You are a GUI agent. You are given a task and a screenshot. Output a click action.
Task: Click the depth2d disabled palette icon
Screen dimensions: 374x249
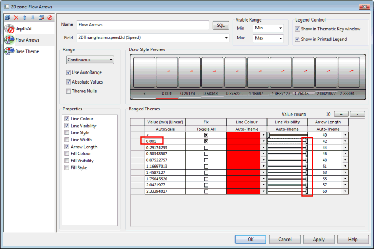9,29
